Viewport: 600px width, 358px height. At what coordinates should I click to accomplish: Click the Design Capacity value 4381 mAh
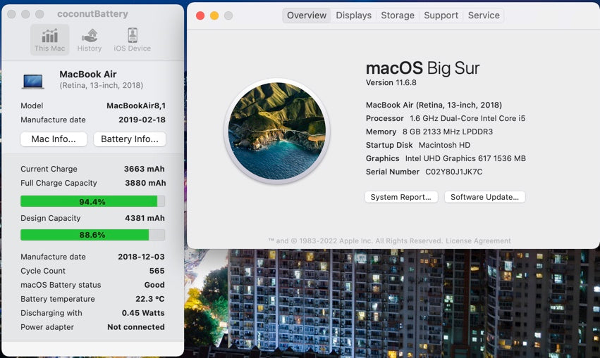click(x=145, y=218)
